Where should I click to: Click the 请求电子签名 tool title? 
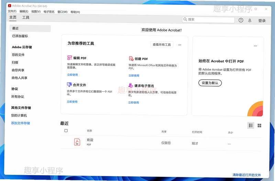coord(144,86)
